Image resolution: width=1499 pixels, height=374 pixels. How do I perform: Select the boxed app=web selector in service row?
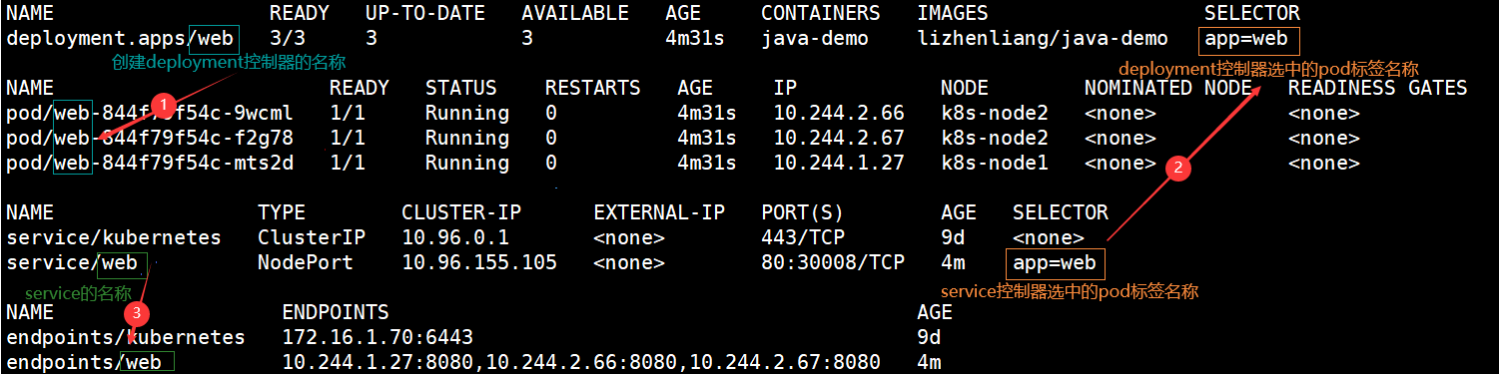(x=1057, y=263)
